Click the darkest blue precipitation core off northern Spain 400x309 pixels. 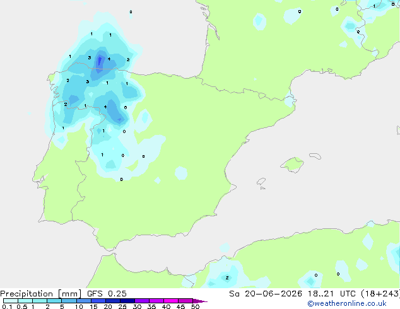pyautogui.click(x=100, y=61)
